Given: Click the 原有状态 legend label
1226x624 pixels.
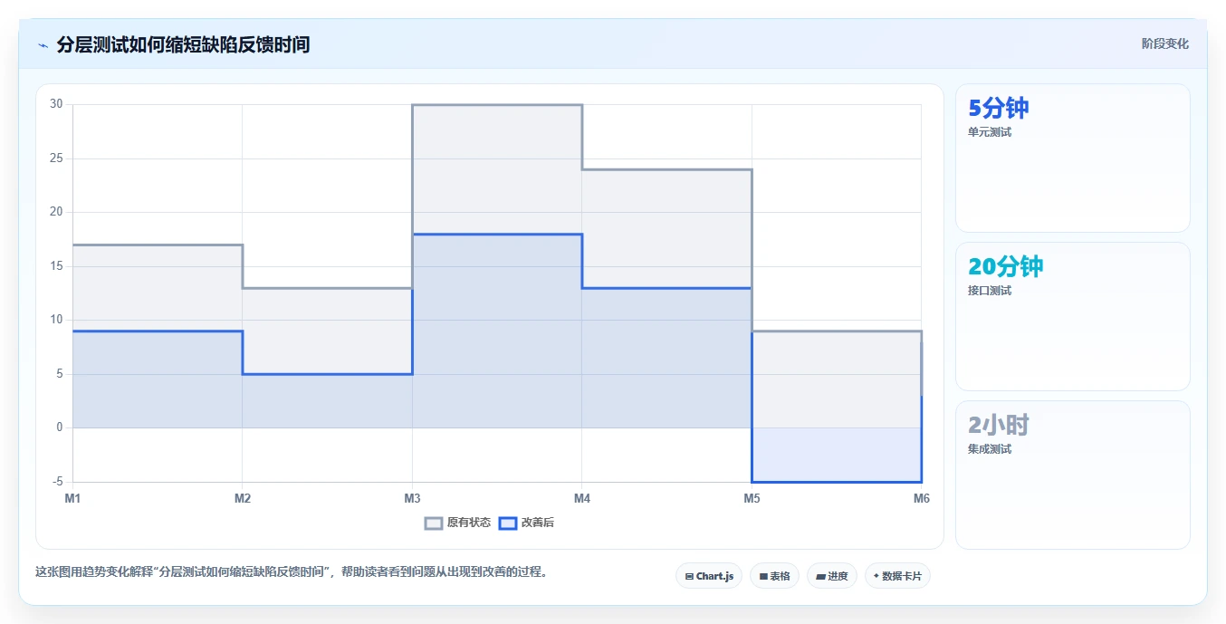Looking at the screenshot, I should click(469, 523).
